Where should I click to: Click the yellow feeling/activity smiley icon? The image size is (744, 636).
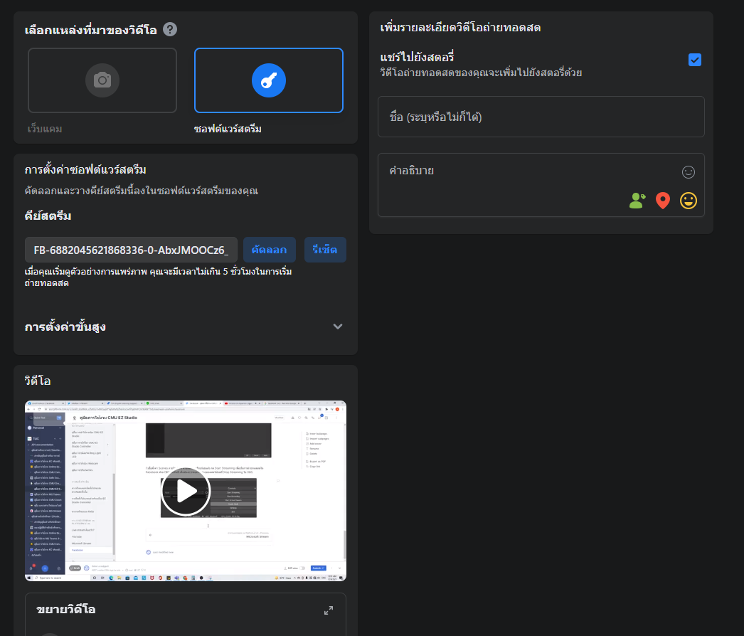click(x=689, y=201)
